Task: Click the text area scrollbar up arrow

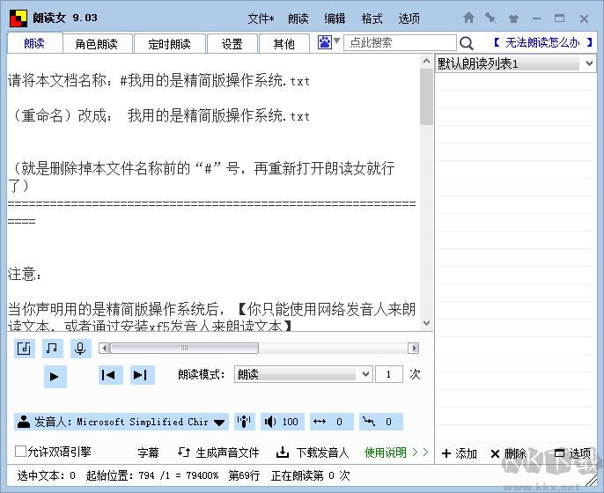Action: coord(426,61)
